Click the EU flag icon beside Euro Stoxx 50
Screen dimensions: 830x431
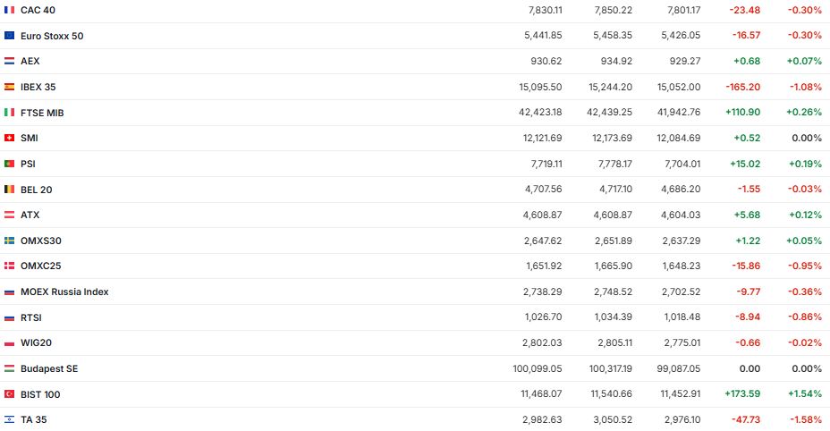[10, 36]
